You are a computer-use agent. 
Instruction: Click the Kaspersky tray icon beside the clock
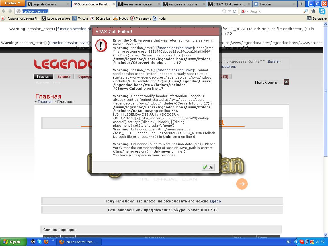[x=312, y=242]
